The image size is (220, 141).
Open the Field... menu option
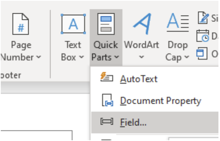(155, 122)
